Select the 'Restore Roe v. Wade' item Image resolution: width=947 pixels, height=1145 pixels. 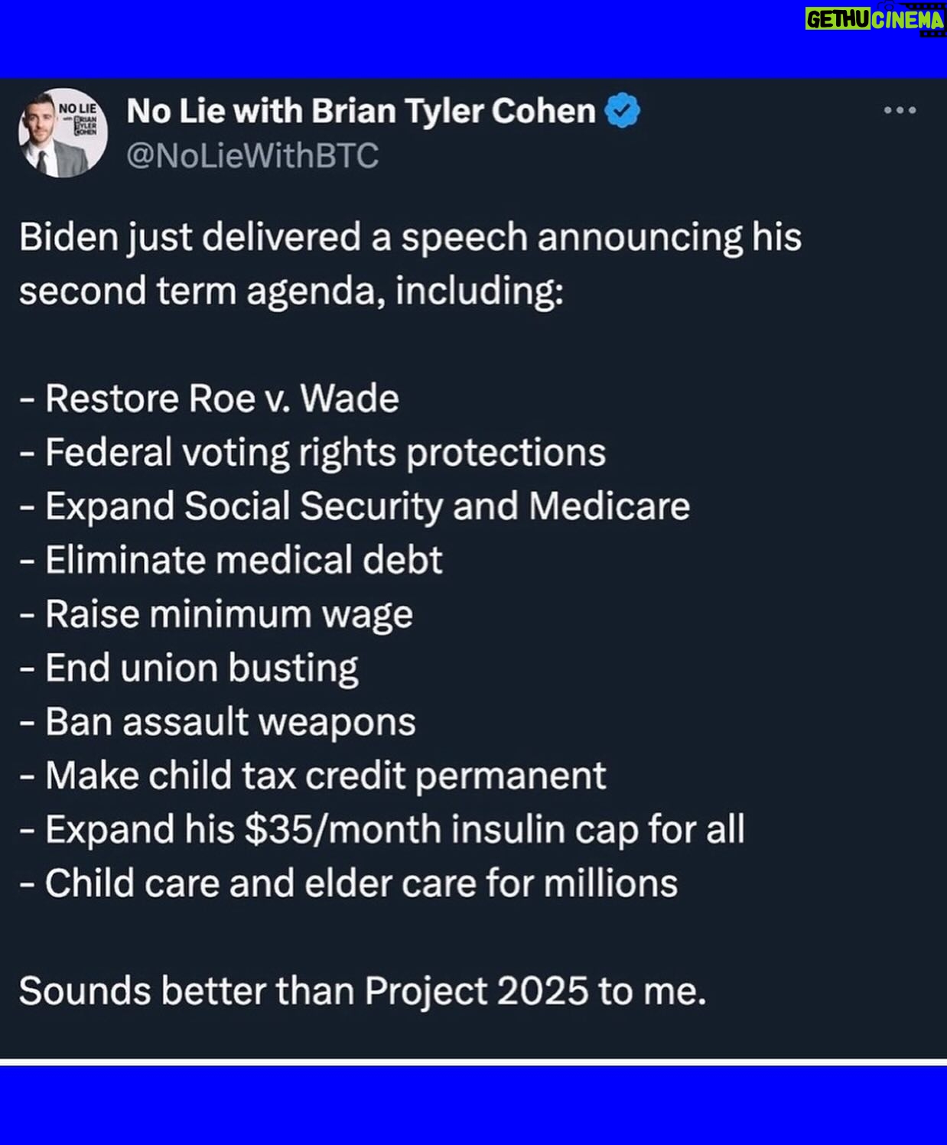click(x=210, y=398)
